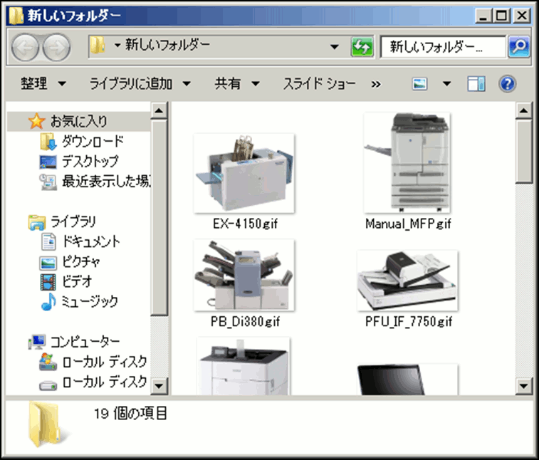Select the PFU_IF_7750.gif thumbnail
The width and height of the screenshot is (539, 460).
point(407,281)
